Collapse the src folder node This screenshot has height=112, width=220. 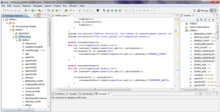pyautogui.click(x=7, y=23)
